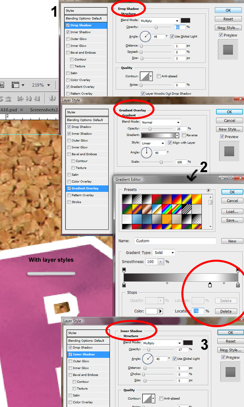Toggle Layer Knocks Out Drop Shadow
The width and height of the screenshot is (244, 407).
coord(143,94)
